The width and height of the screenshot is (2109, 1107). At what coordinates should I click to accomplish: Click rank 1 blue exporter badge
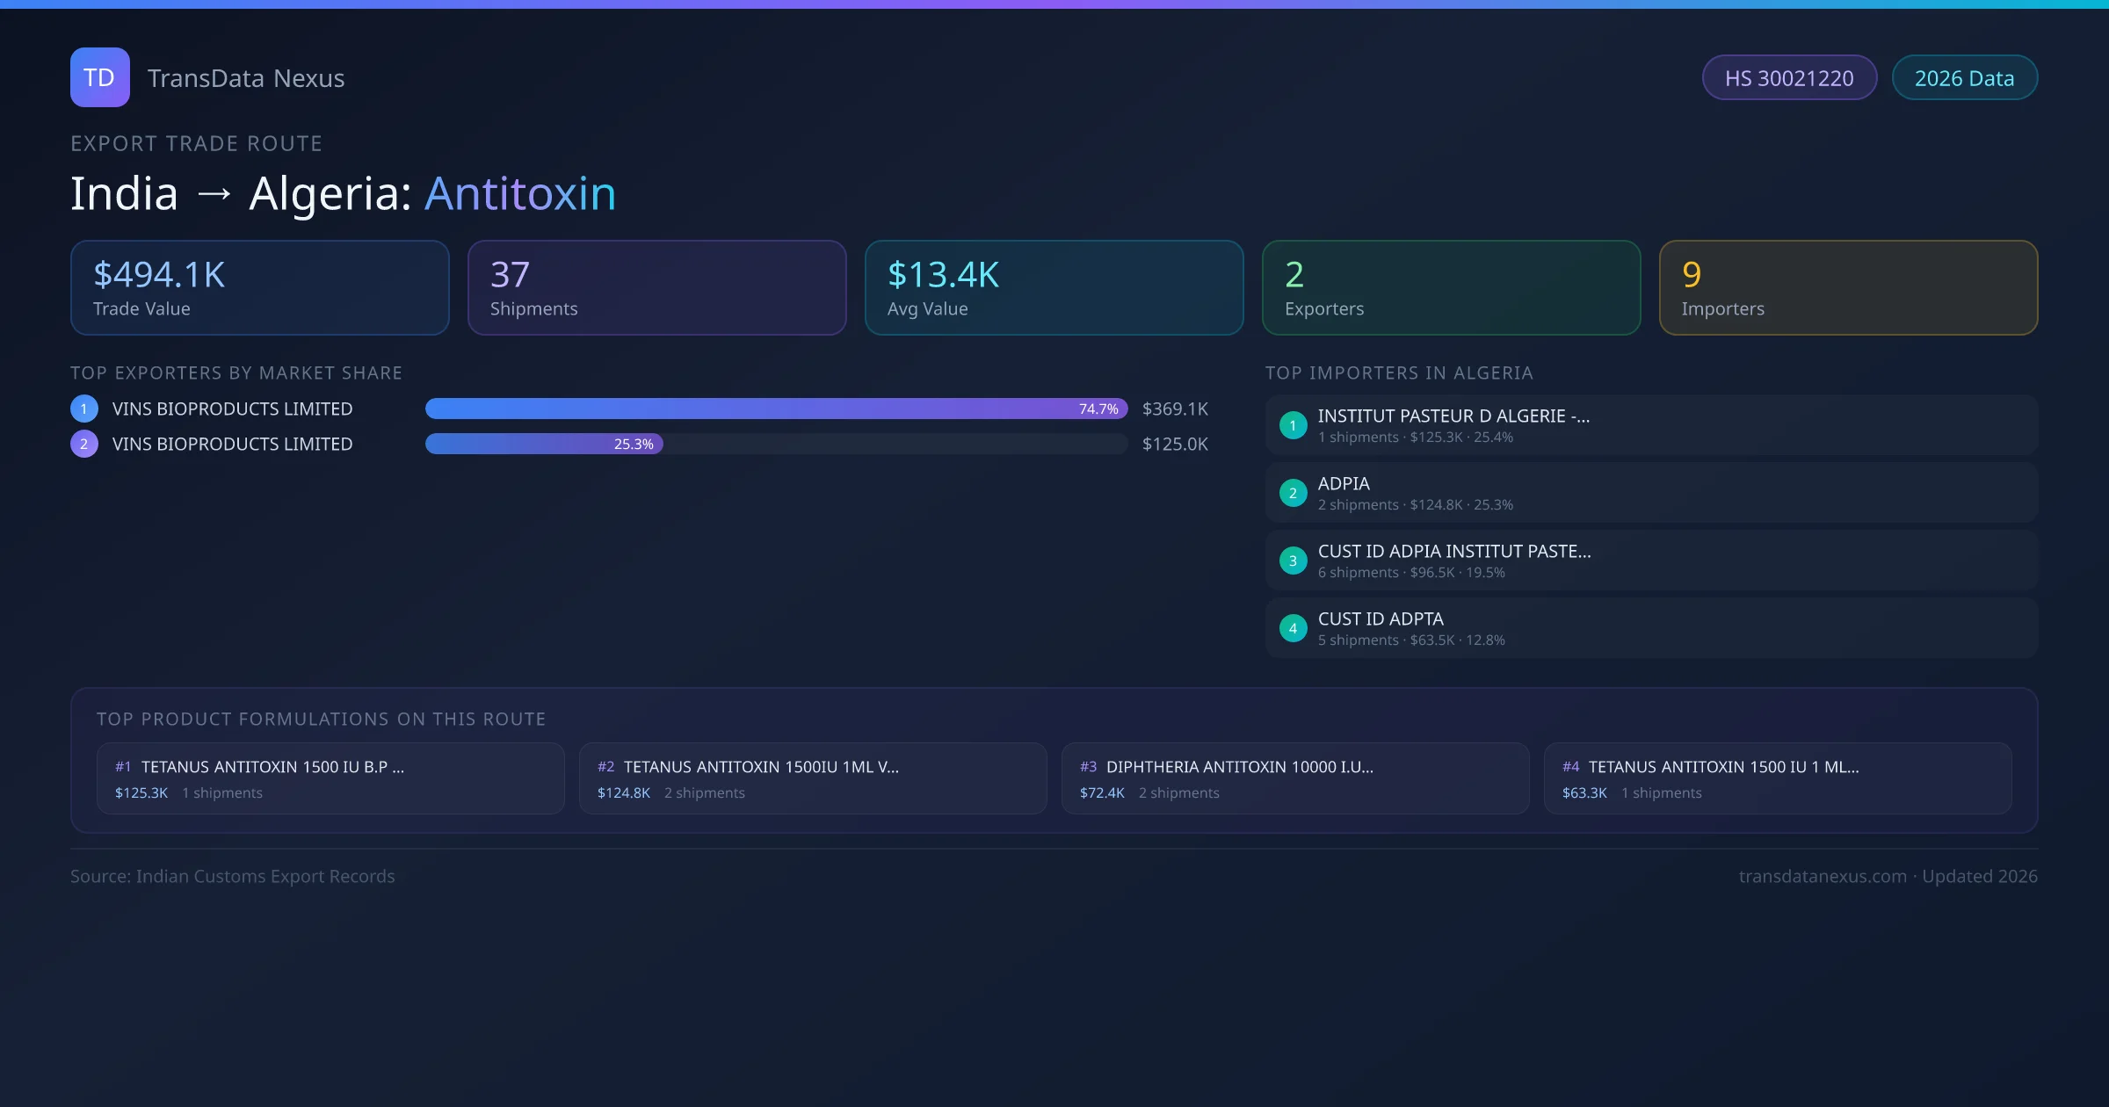click(84, 409)
